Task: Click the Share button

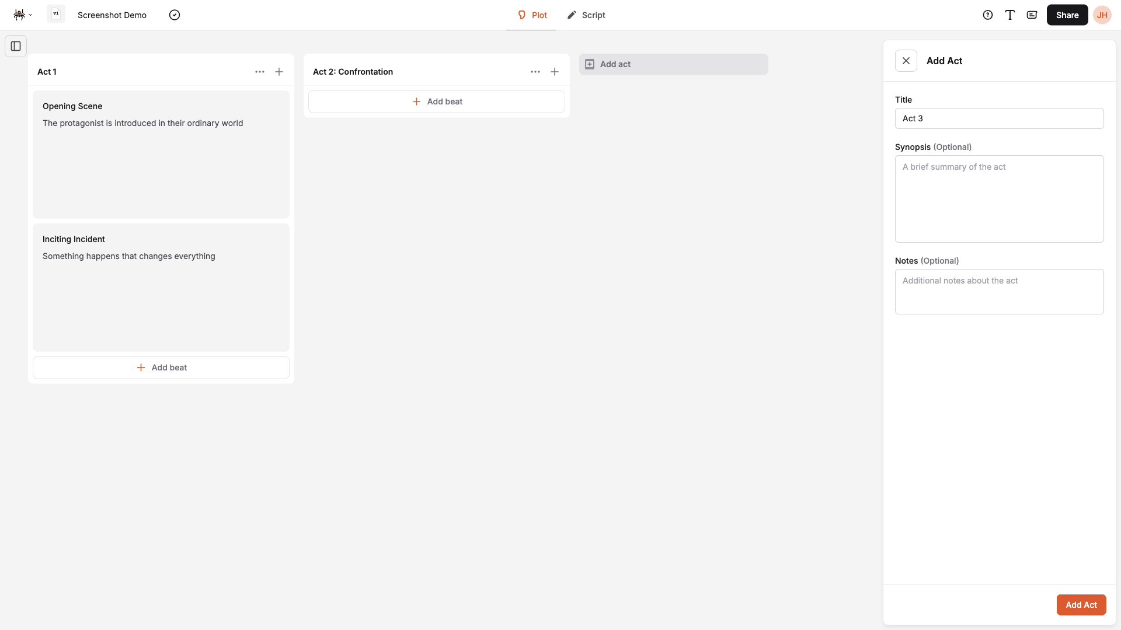Action: pyautogui.click(x=1067, y=15)
